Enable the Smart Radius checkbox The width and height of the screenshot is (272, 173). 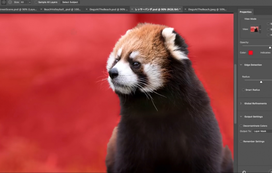click(x=243, y=90)
